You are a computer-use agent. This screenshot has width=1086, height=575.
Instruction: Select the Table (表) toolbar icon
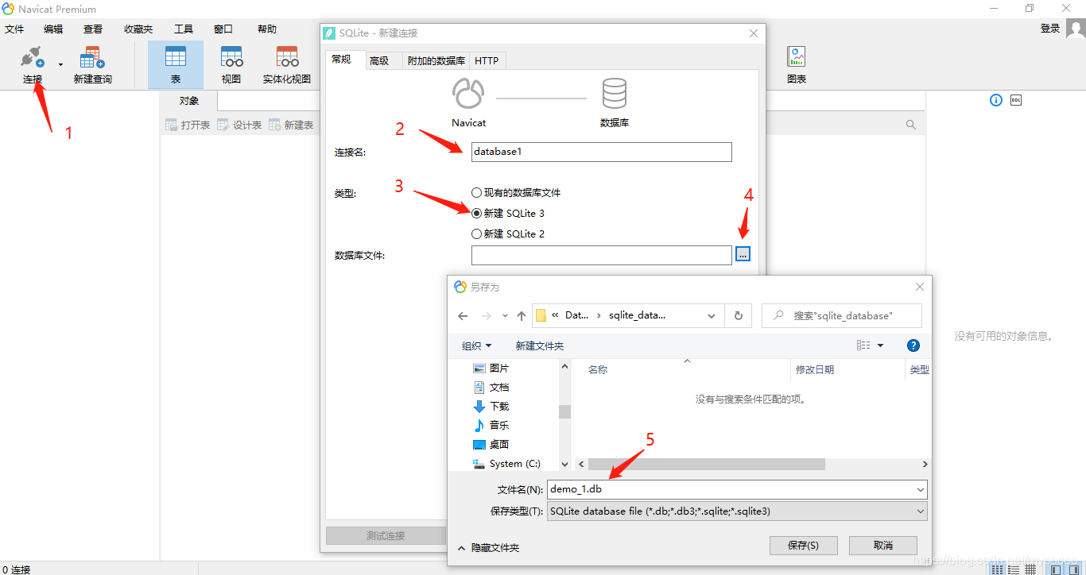click(176, 64)
